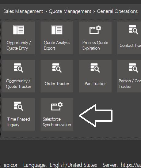The height and width of the screenshot is (168, 141).
Task: Launch the Quote Analysis Export form icon
Action: (x=57, y=30)
